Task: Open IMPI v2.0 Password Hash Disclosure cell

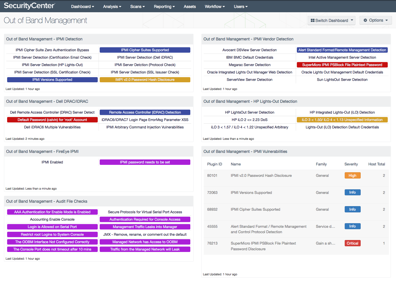Action: (145, 80)
